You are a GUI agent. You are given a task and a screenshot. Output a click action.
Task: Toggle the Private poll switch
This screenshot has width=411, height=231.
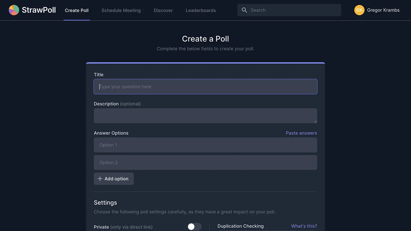coord(194,227)
